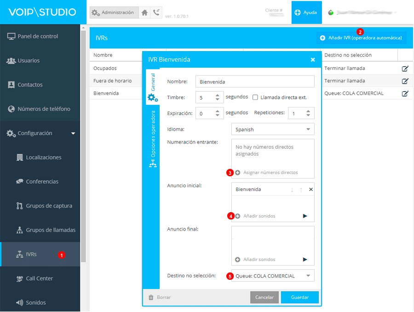The height and width of the screenshot is (312, 414).
Task: Play the Anuncio inicial sounds
Action: pyautogui.click(x=305, y=216)
